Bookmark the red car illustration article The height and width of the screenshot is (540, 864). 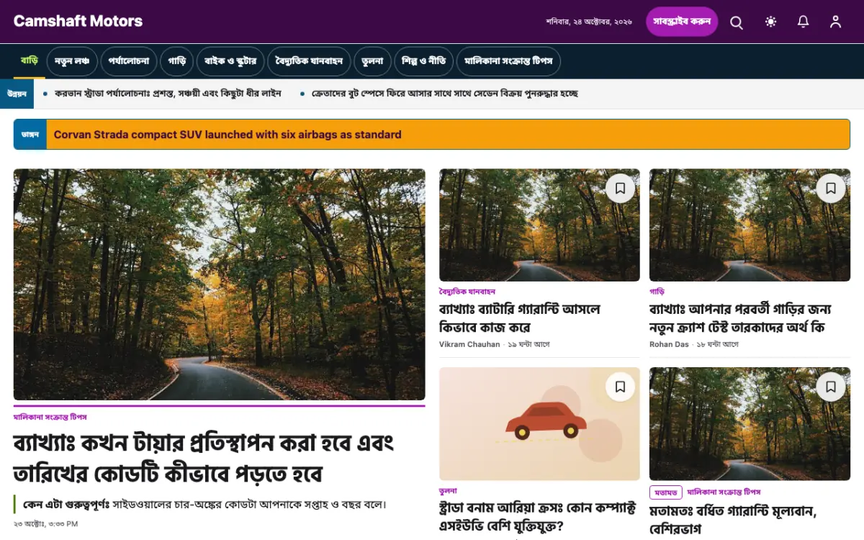click(x=620, y=387)
